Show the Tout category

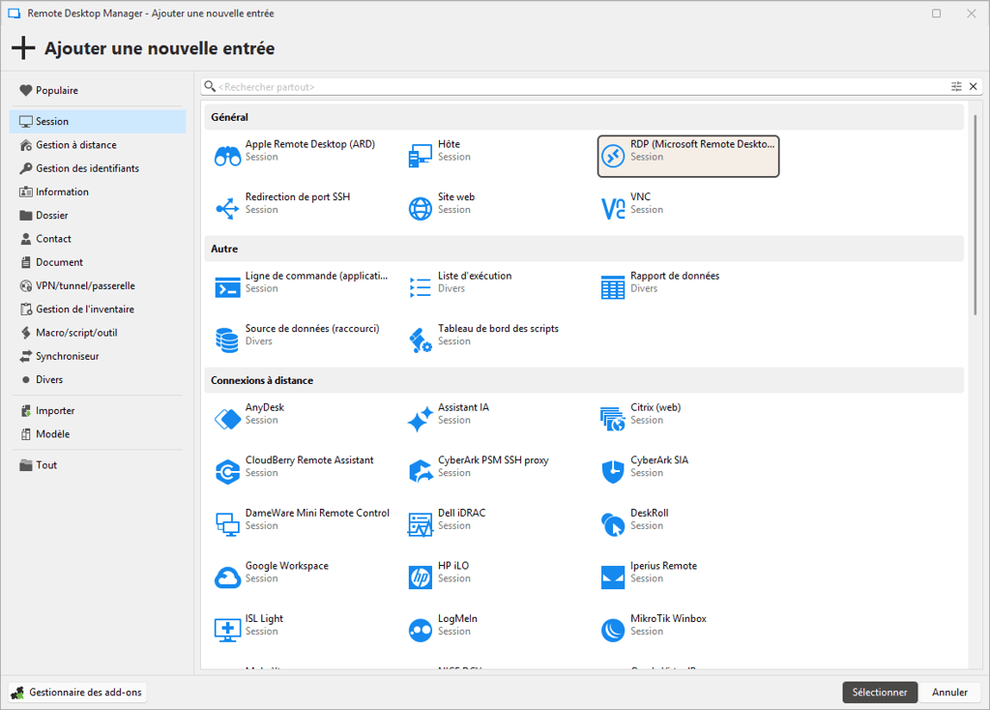(46, 465)
